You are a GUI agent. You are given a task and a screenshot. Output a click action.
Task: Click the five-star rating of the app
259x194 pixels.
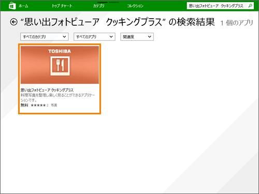38,105
